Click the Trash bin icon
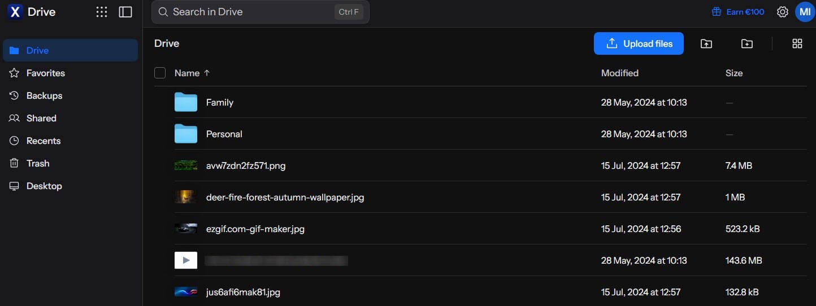This screenshot has height=306, width=816. pos(15,163)
